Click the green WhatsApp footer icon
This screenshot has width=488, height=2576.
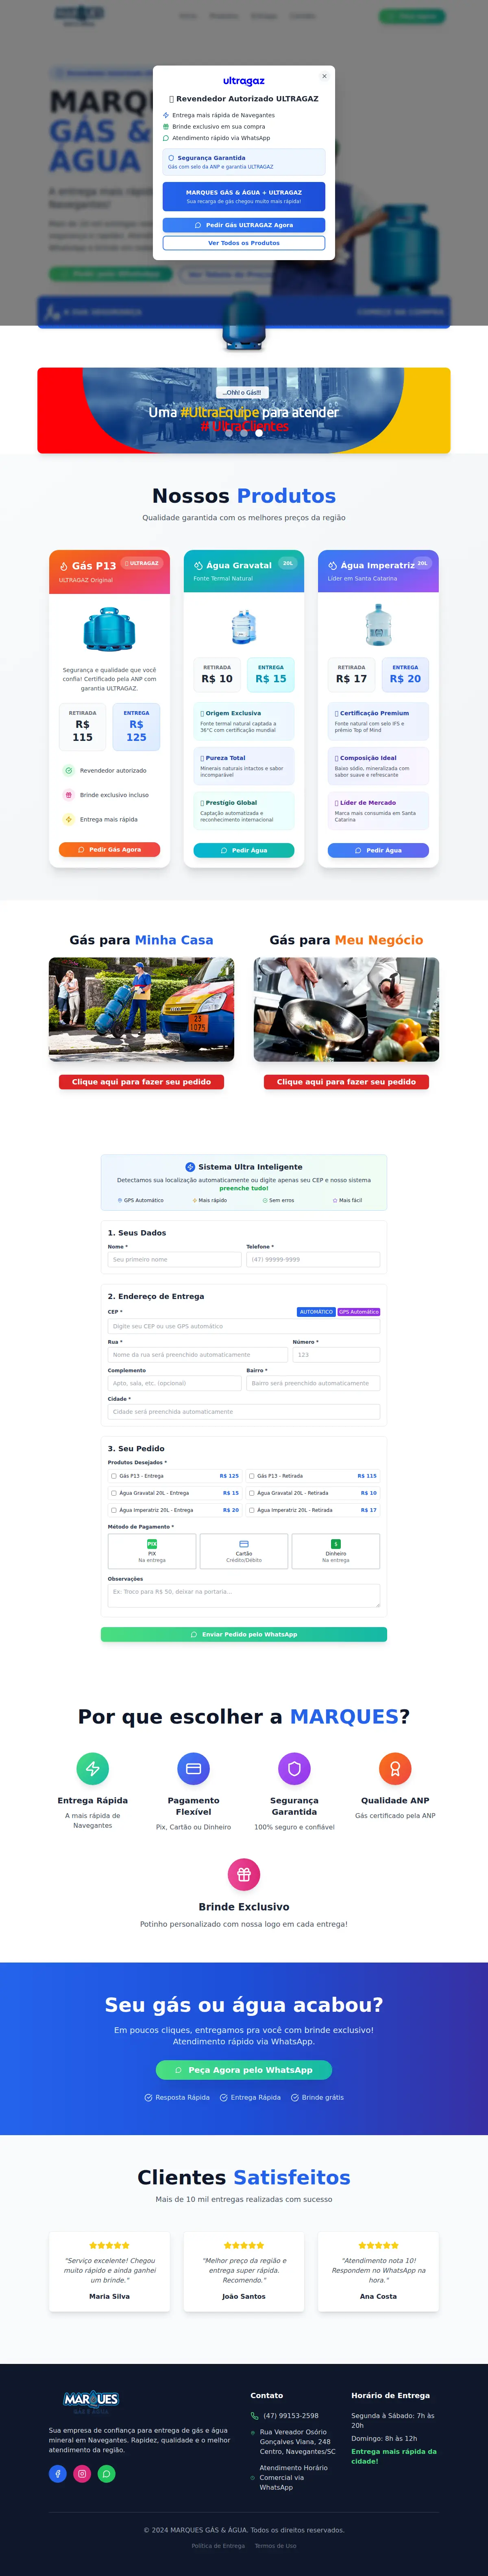point(106,2473)
